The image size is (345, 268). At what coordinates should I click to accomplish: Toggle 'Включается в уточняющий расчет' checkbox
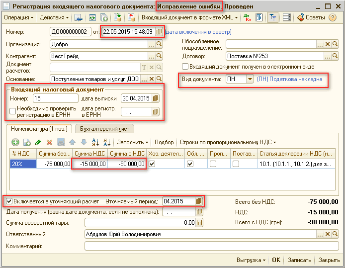[9, 201]
